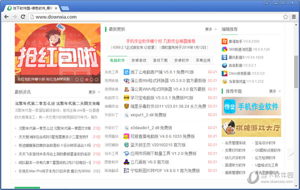Click the 病毒防治 category label
Image resolution: width=300 pixels, height=190 pixels.
pyautogui.click(x=111, y=106)
